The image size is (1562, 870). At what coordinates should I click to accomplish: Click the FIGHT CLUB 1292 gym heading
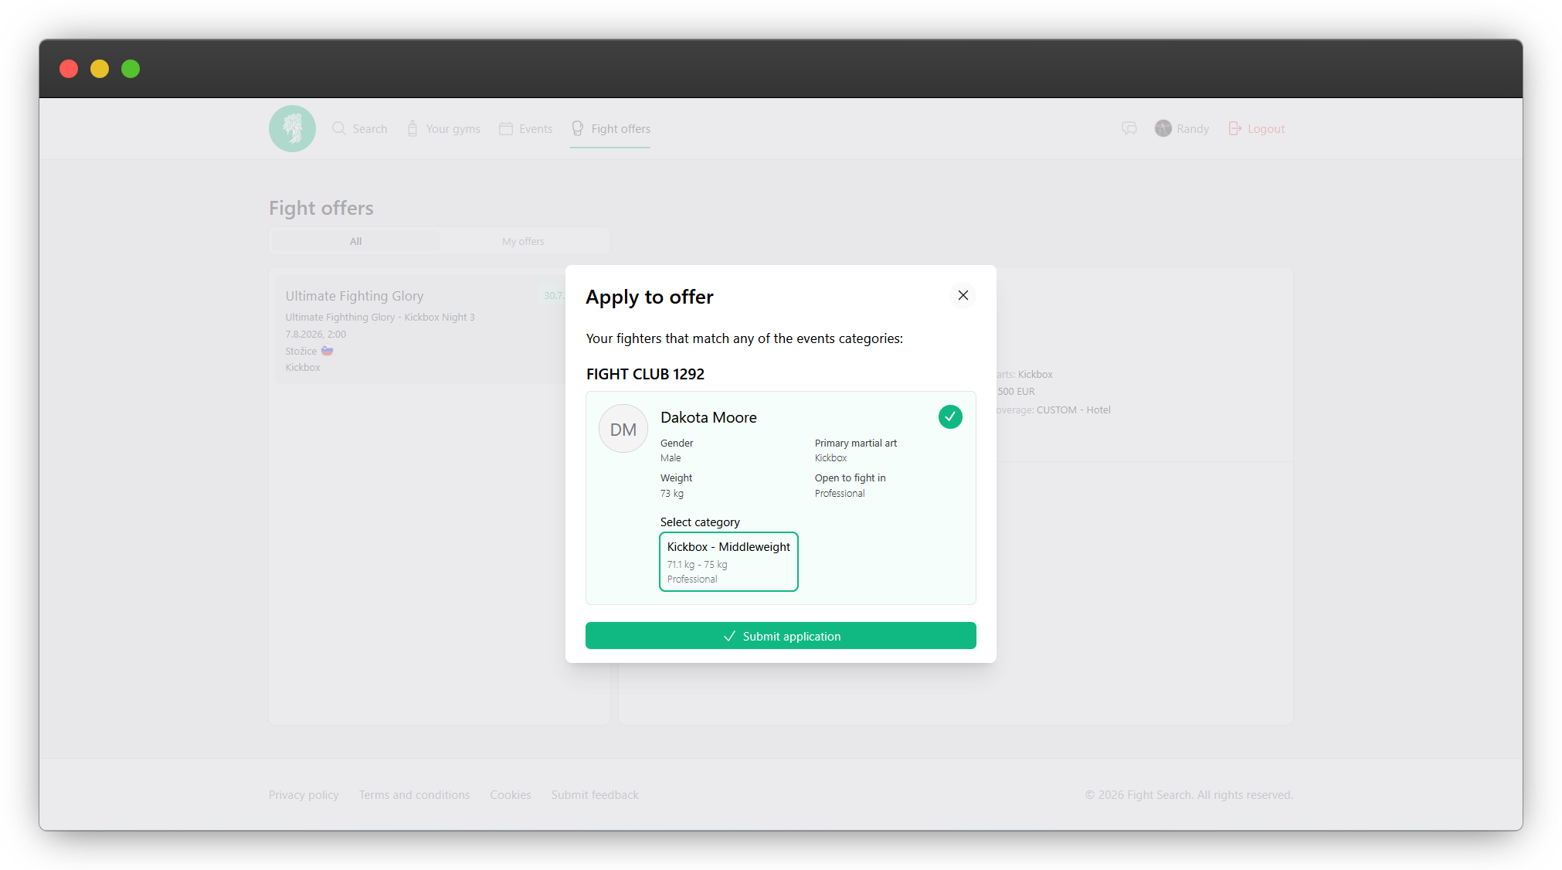point(645,374)
